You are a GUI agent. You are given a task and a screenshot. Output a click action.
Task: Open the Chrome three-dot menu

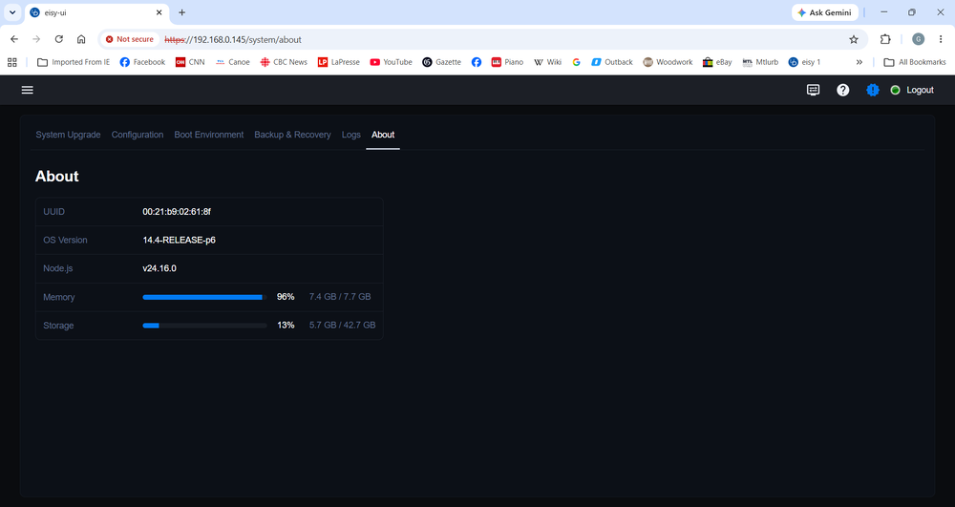(941, 39)
